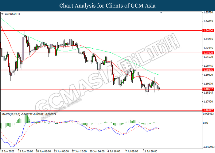Select the 1.24004 resistance price label
Image resolution: width=215 pixels, height=153 pixels.
[208, 31]
